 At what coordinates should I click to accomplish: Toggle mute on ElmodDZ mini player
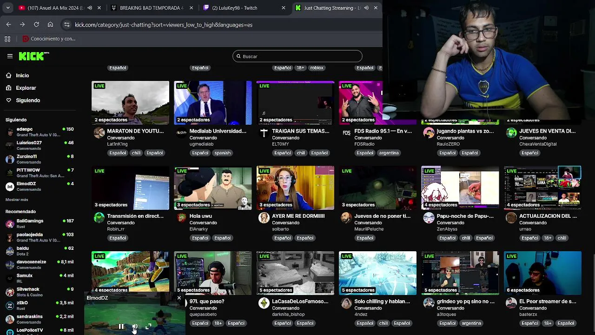point(135,327)
